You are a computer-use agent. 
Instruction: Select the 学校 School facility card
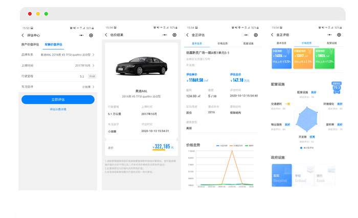[x=303, y=175]
